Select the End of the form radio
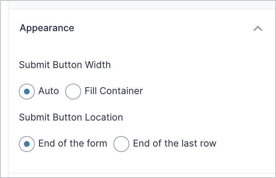Viewport: 276px width, 178px height. click(27, 144)
